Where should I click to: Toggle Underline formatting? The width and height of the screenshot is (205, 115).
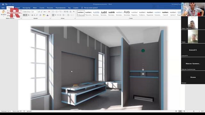tap(29, 15)
